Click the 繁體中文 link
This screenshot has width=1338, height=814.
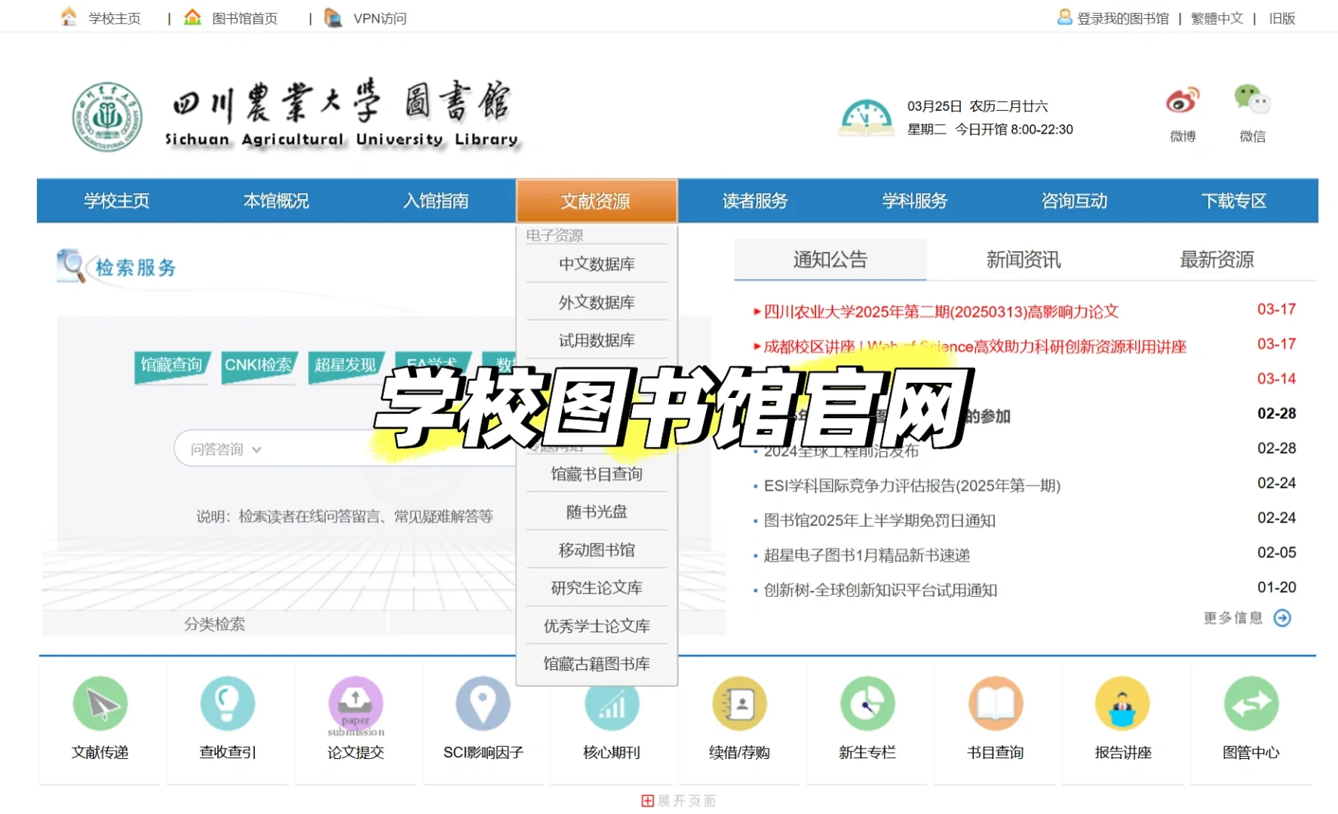pyautogui.click(x=1217, y=18)
